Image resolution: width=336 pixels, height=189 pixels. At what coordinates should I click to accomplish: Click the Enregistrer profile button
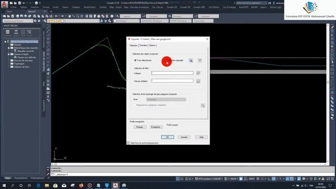(x=156, y=127)
